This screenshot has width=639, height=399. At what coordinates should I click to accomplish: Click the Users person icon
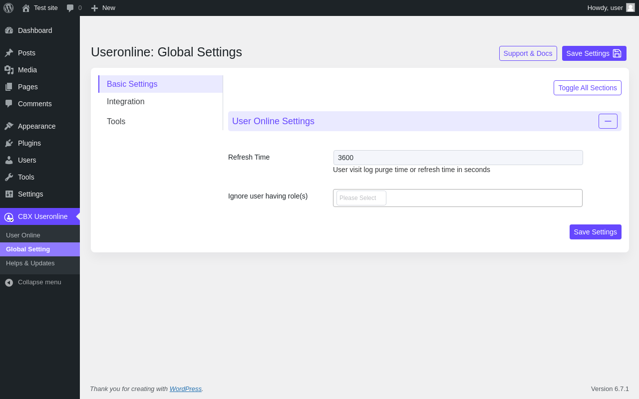point(9,160)
